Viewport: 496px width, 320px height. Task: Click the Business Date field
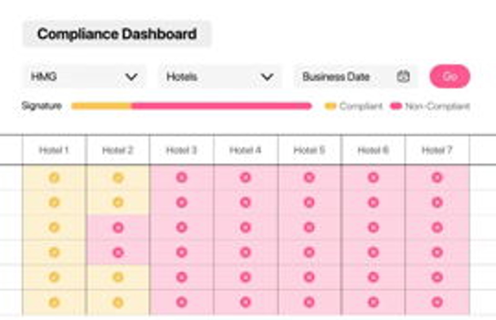click(356, 77)
